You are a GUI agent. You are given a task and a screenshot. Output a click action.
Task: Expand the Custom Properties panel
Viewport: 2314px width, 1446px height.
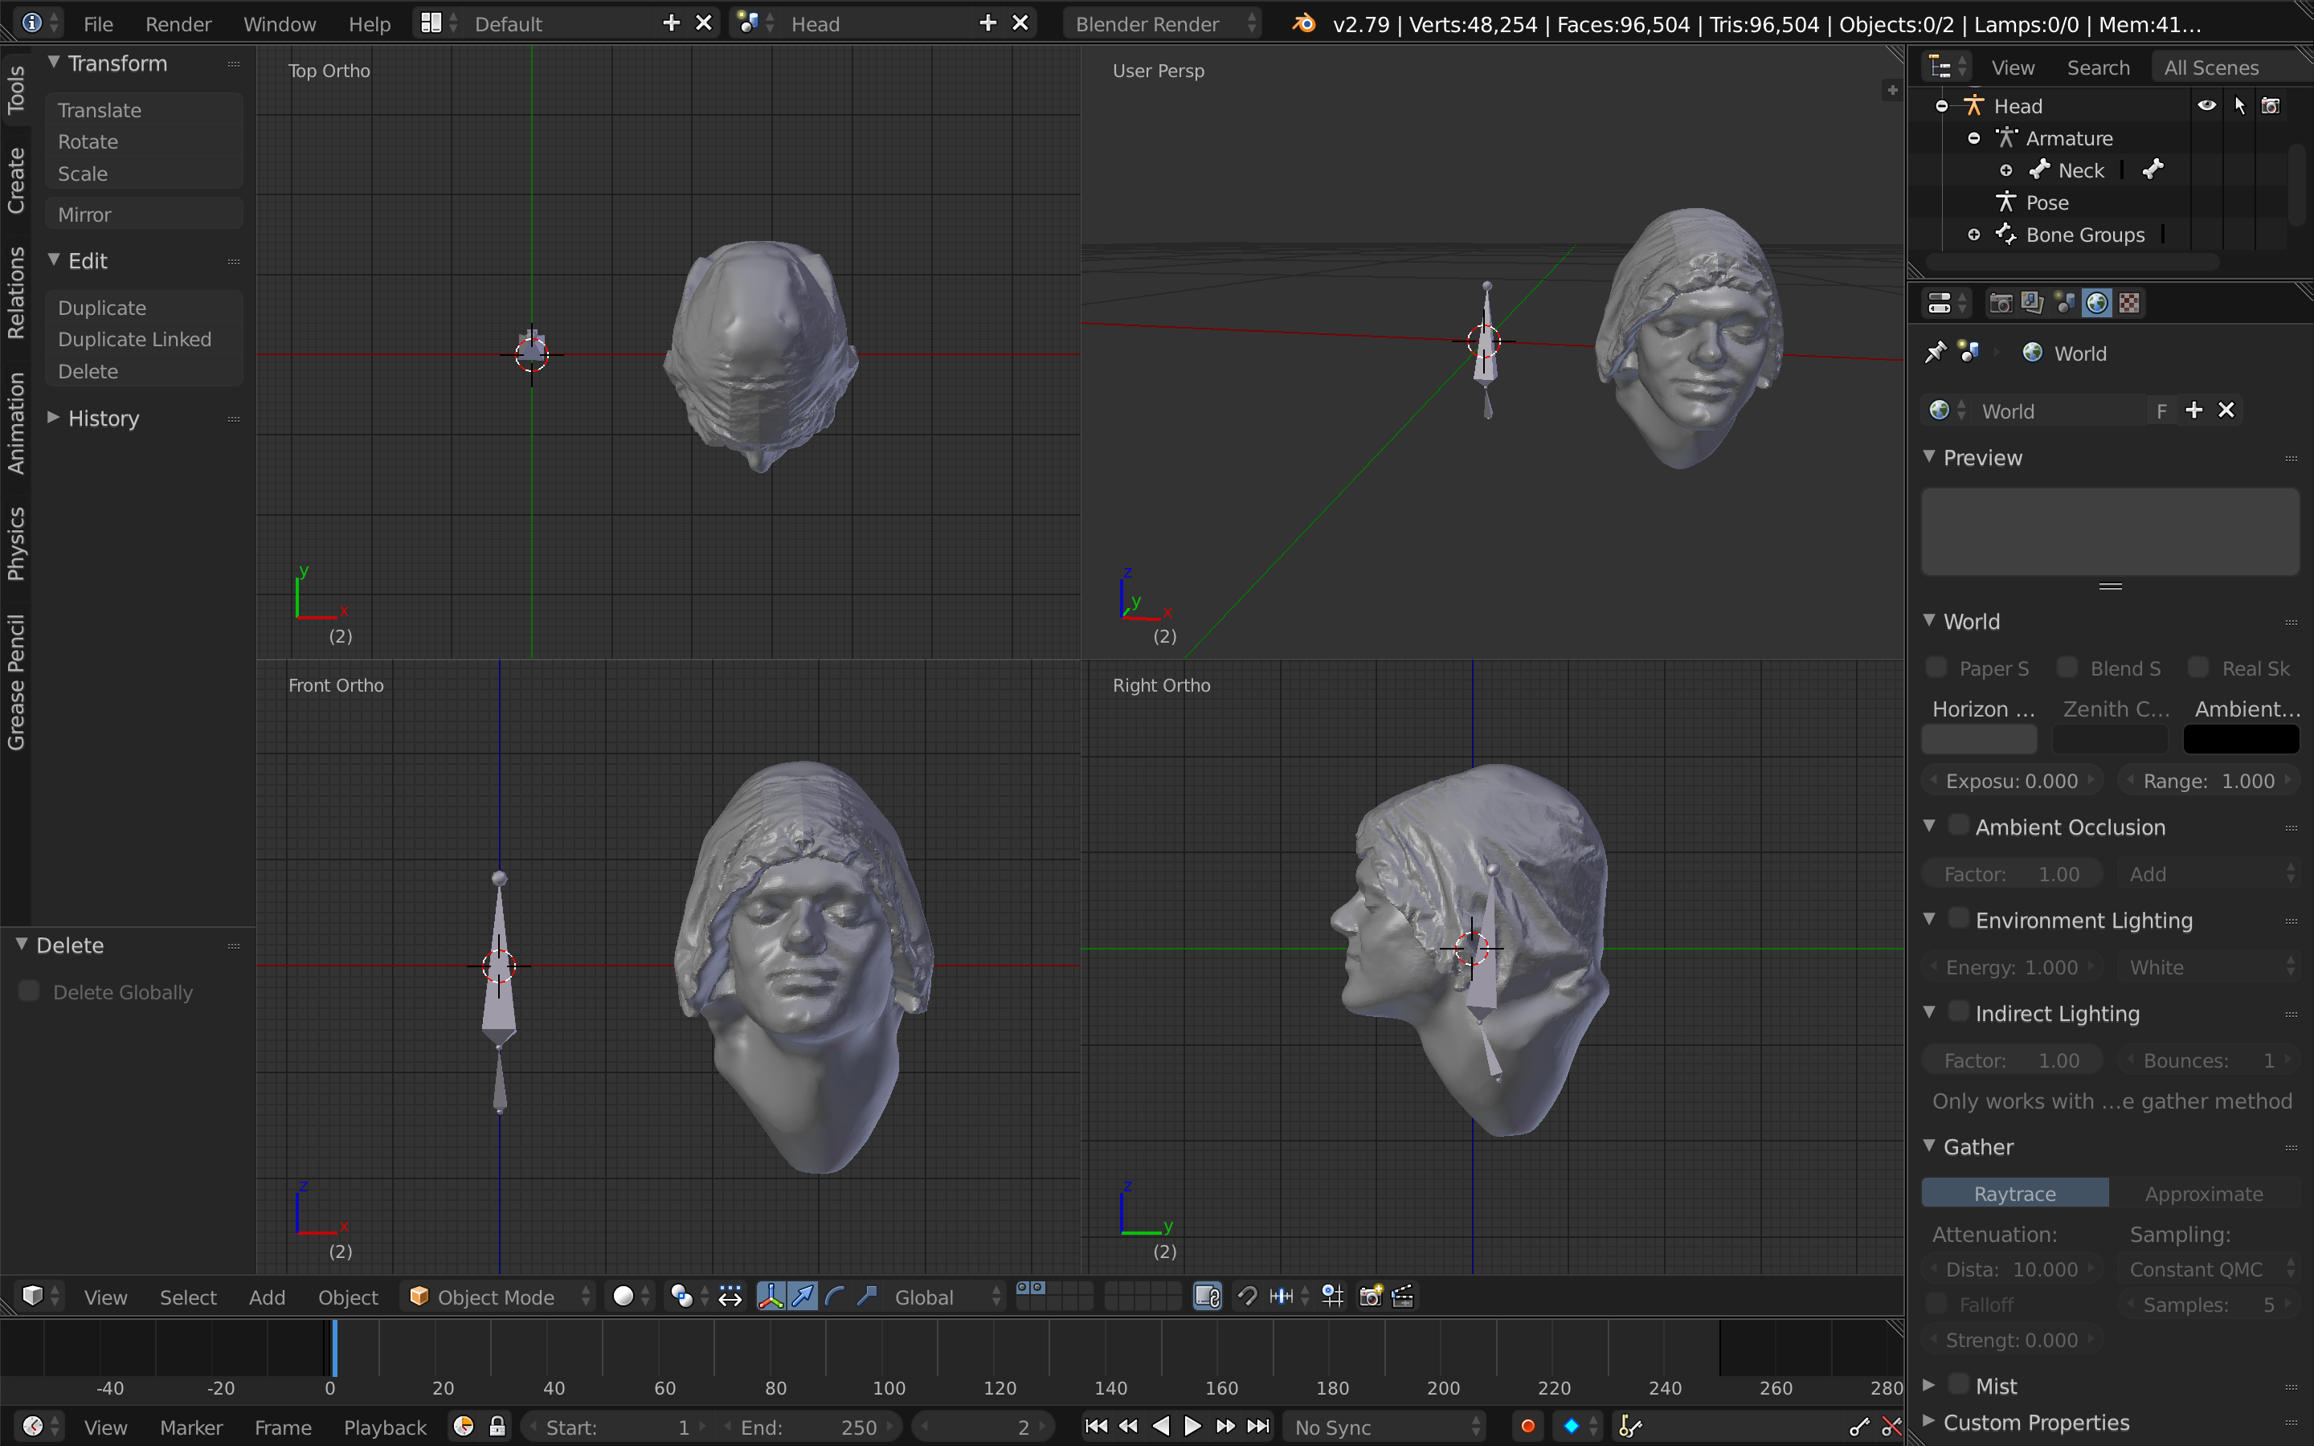pyautogui.click(x=1928, y=1421)
